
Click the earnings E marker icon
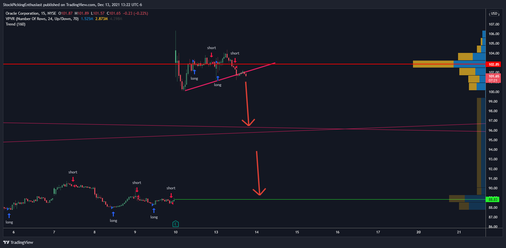pyautogui.click(x=175, y=224)
